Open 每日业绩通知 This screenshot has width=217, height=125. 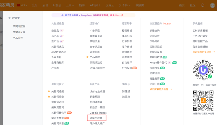(200, 47)
